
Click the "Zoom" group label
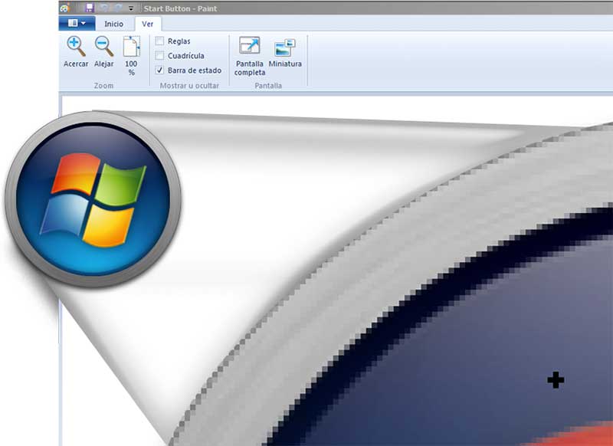click(103, 86)
